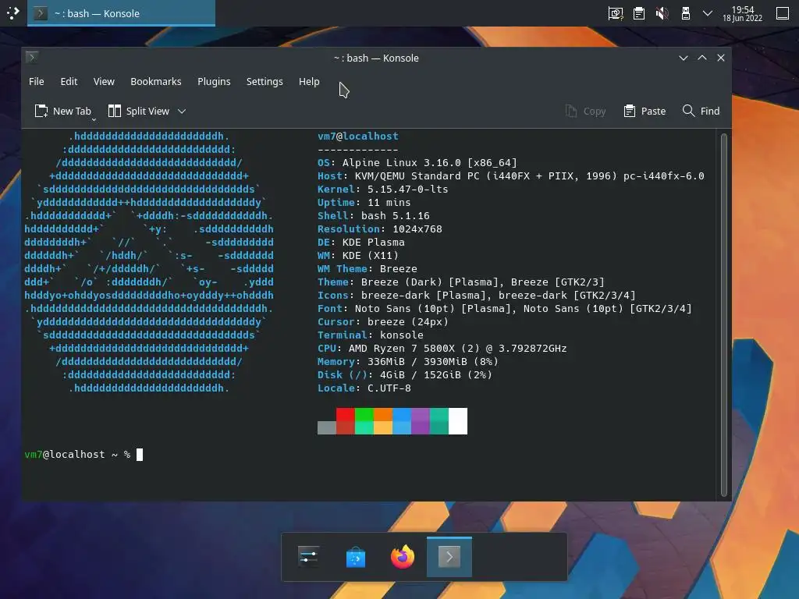Open the Edit menu
This screenshot has height=599, width=799.
coord(69,81)
